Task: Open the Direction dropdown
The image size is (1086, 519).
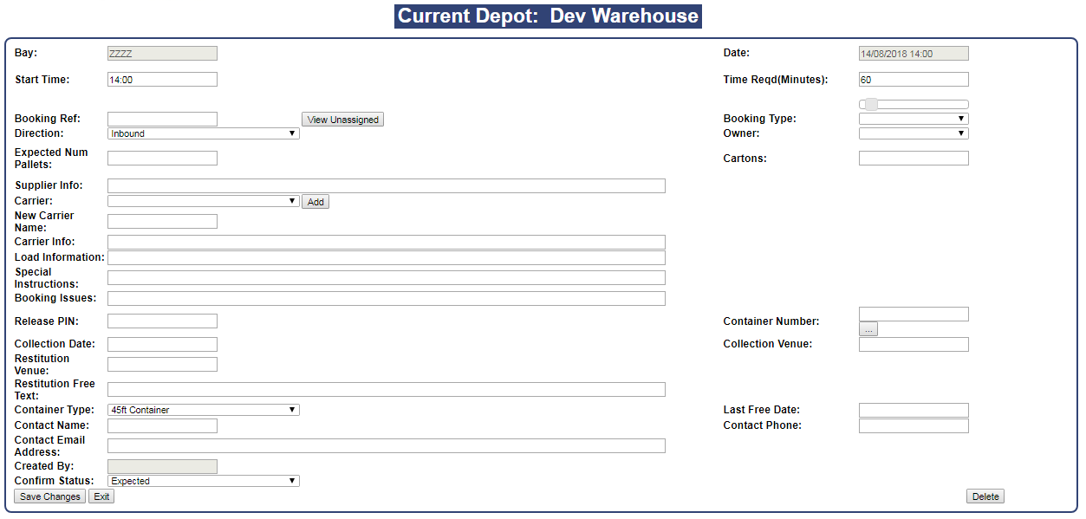Action: 204,133
